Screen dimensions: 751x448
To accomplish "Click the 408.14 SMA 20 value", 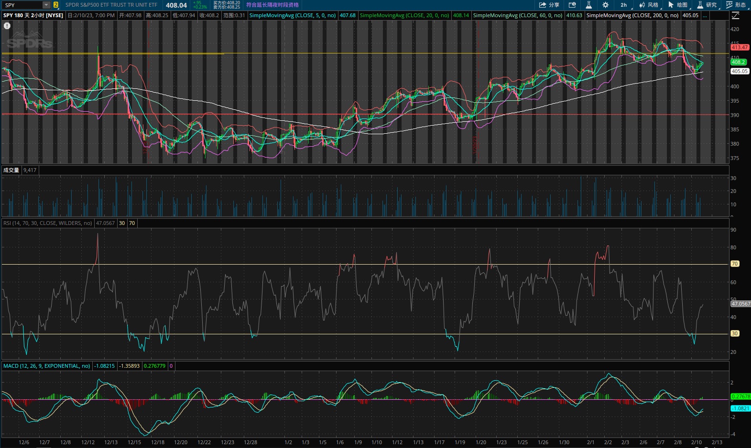I will tap(461, 15).
